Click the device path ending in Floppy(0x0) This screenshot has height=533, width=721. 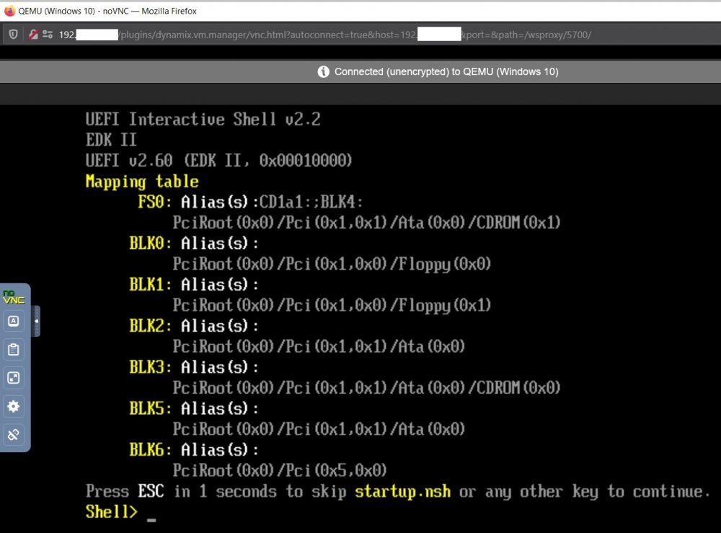coord(332,264)
